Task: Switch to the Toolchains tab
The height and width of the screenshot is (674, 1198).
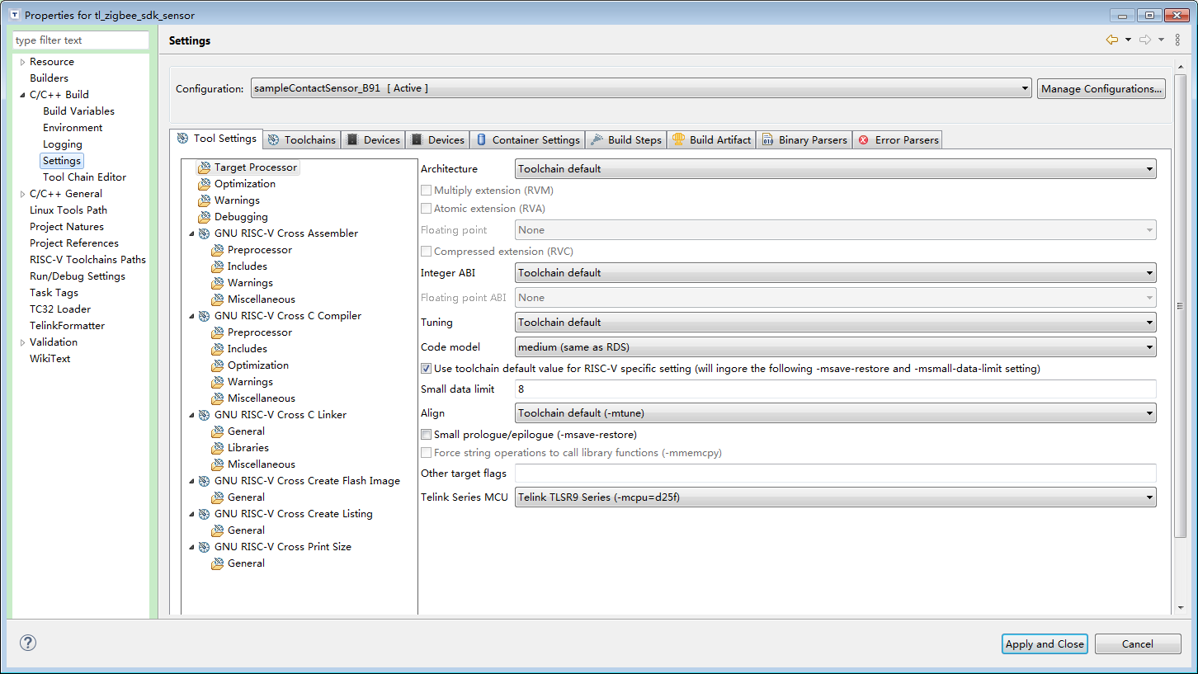Action: coord(301,139)
